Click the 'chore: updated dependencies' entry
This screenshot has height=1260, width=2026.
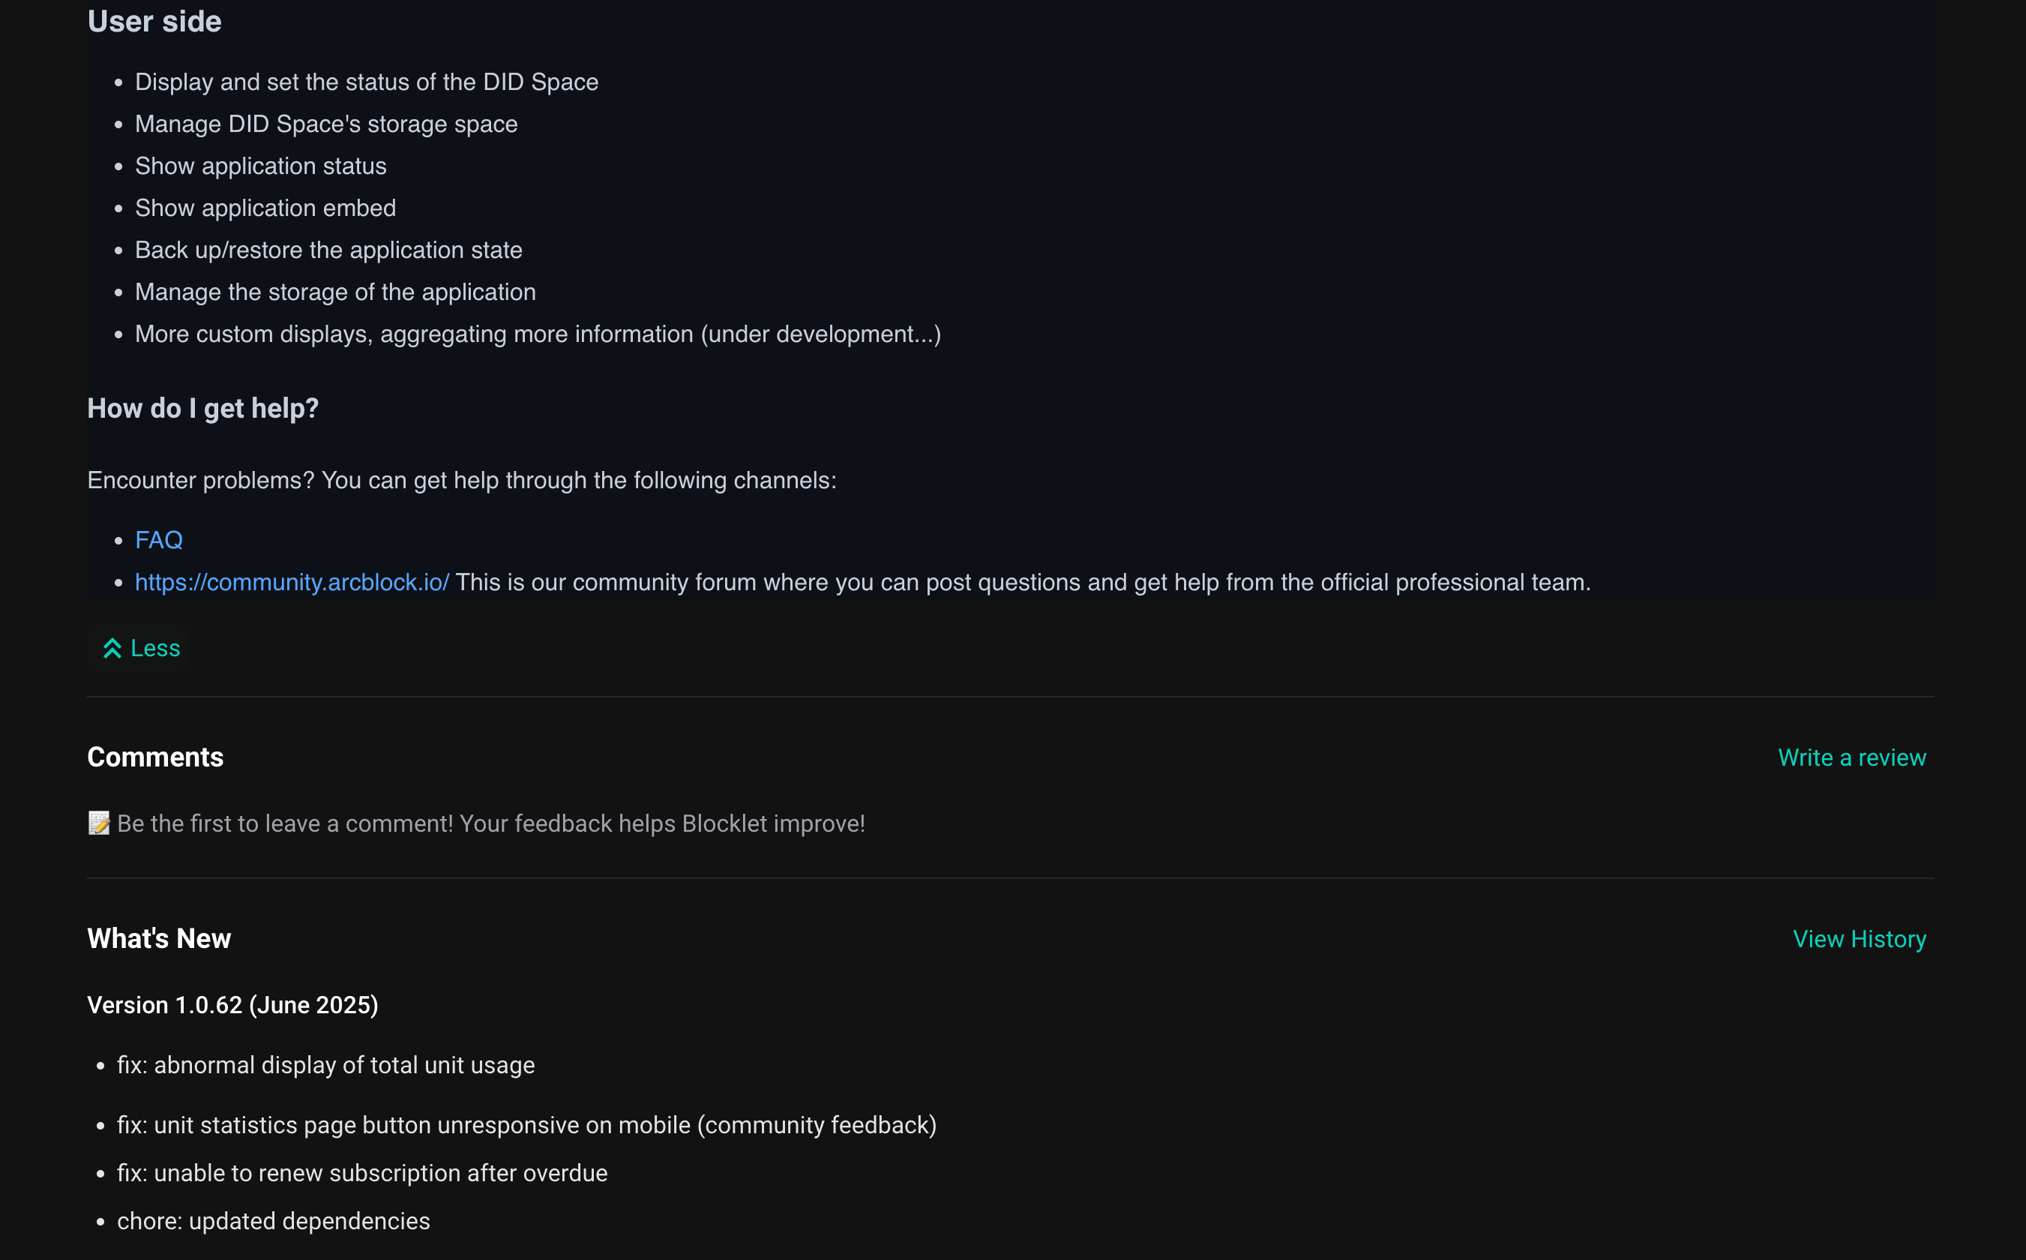273,1221
